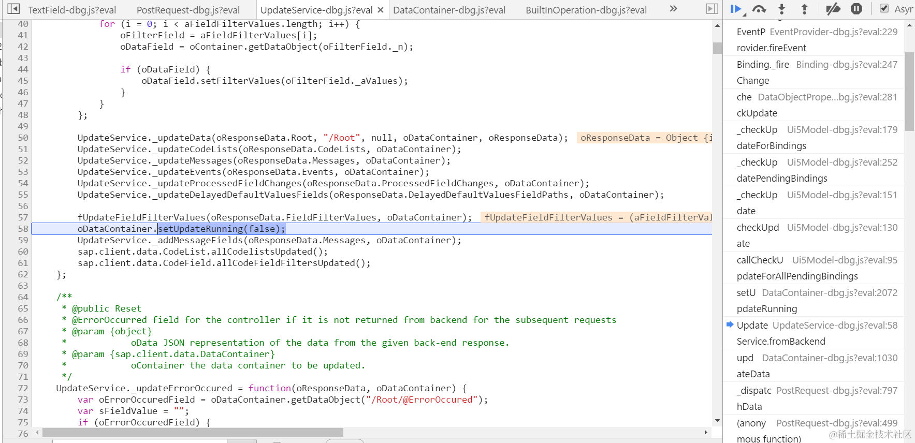The image size is (915, 443).
Task: Click oResponseData inline value hint
Action: click(x=645, y=138)
